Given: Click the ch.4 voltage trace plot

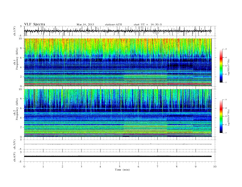Looking at the screenshot, I should [x=120, y=157].
